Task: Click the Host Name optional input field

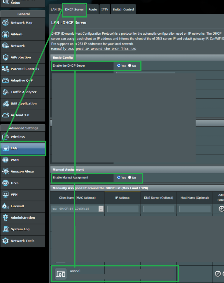Action: pos(195,209)
